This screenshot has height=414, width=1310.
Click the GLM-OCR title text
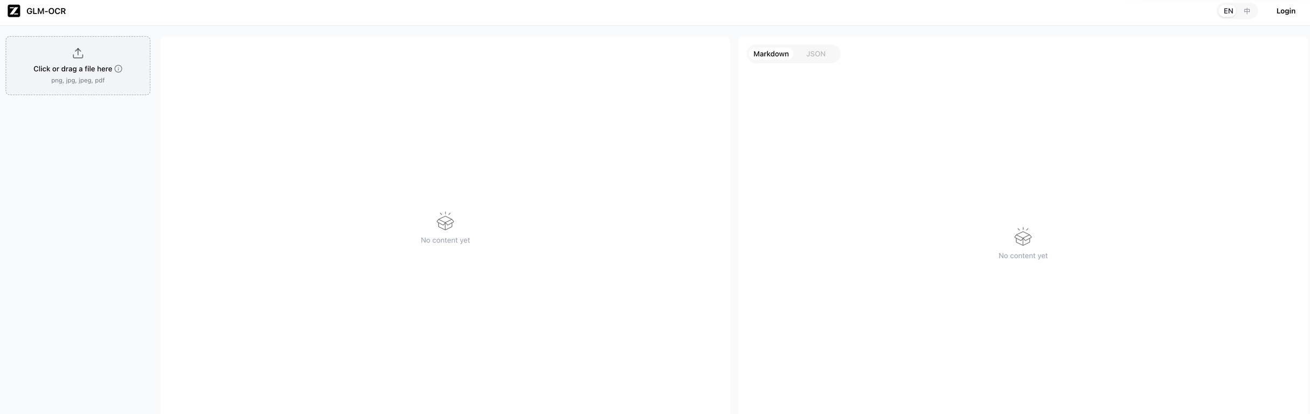pyautogui.click(x=46, y=11)
